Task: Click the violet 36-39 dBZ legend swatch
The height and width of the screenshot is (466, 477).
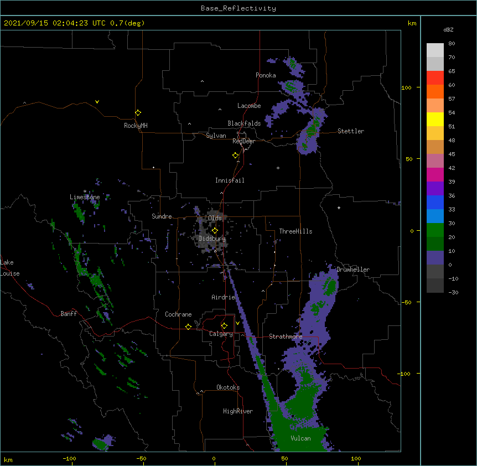Action: [435, 189]
